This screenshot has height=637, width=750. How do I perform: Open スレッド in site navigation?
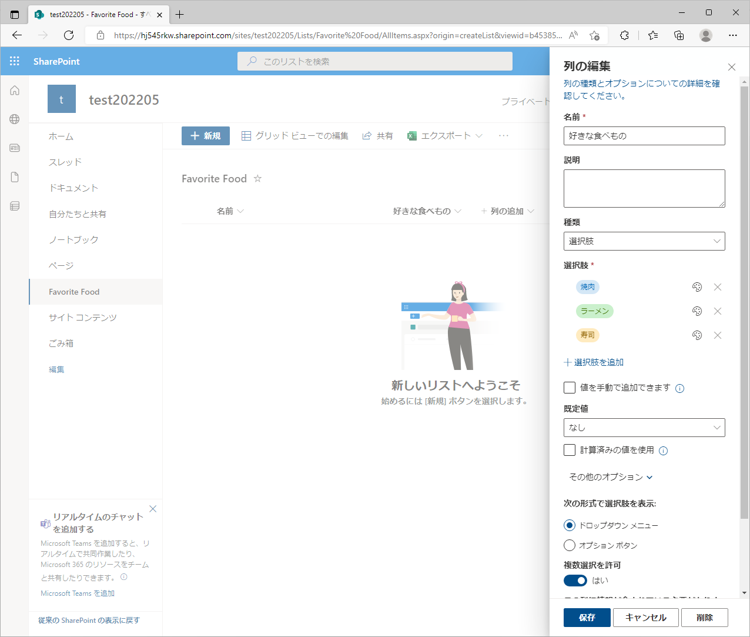click(65, 162)
